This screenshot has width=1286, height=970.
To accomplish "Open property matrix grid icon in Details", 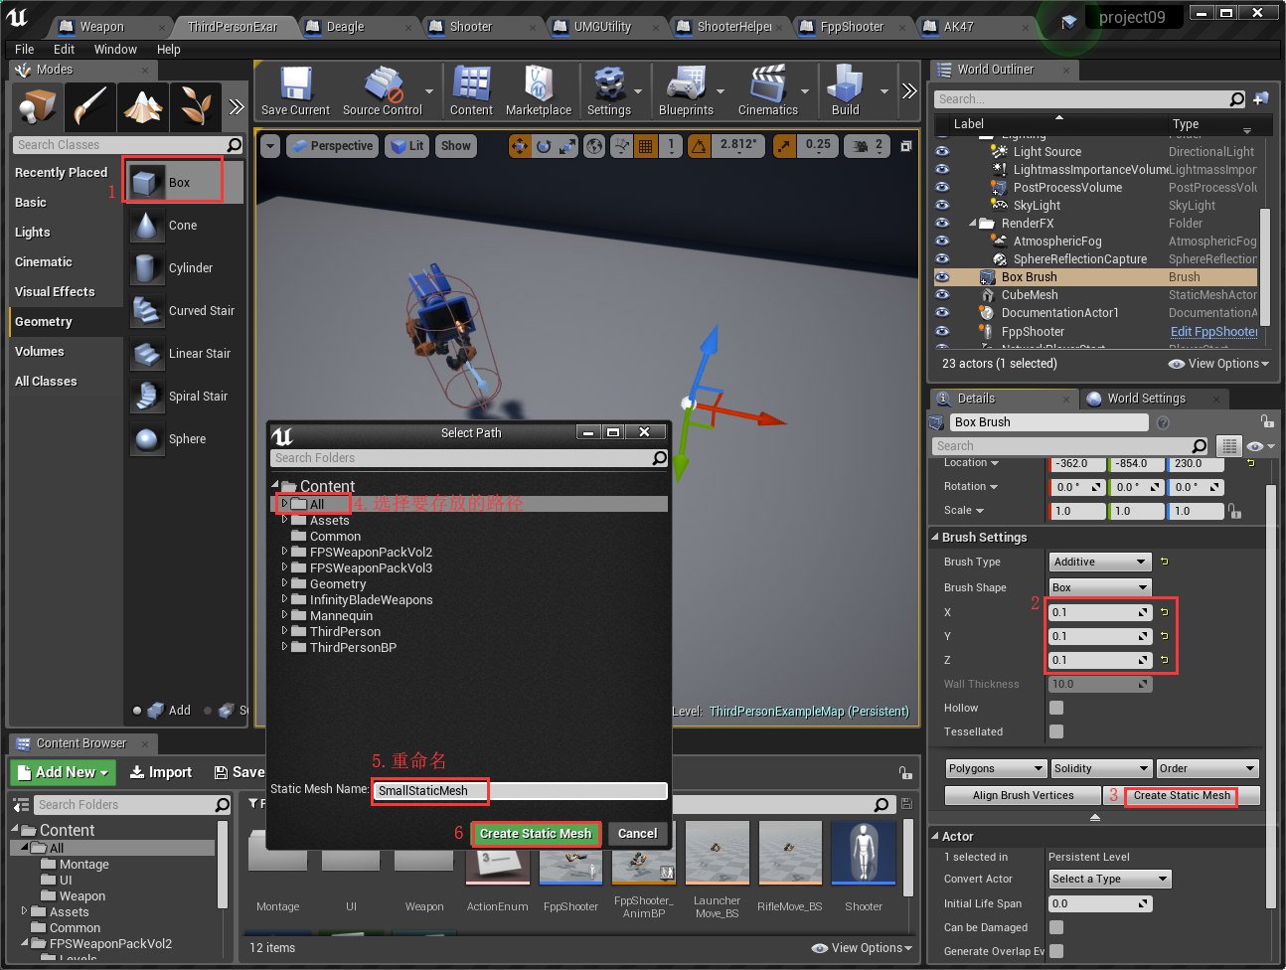I will [1229, 446].
